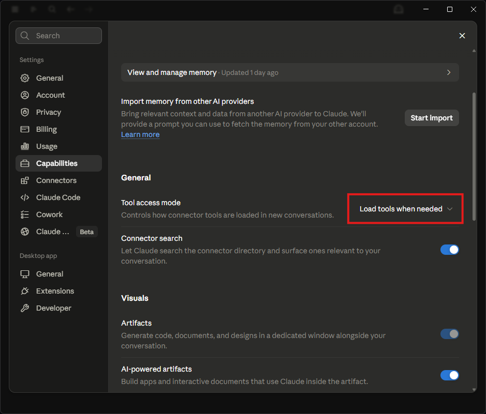Switch to Billing settings
This screenshot has height=414, width=486.
point(58,129)
